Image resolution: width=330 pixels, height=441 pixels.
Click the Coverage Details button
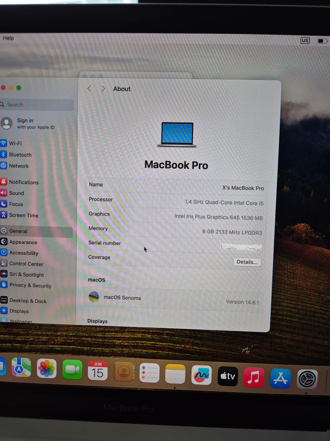[x=247, y=262]
